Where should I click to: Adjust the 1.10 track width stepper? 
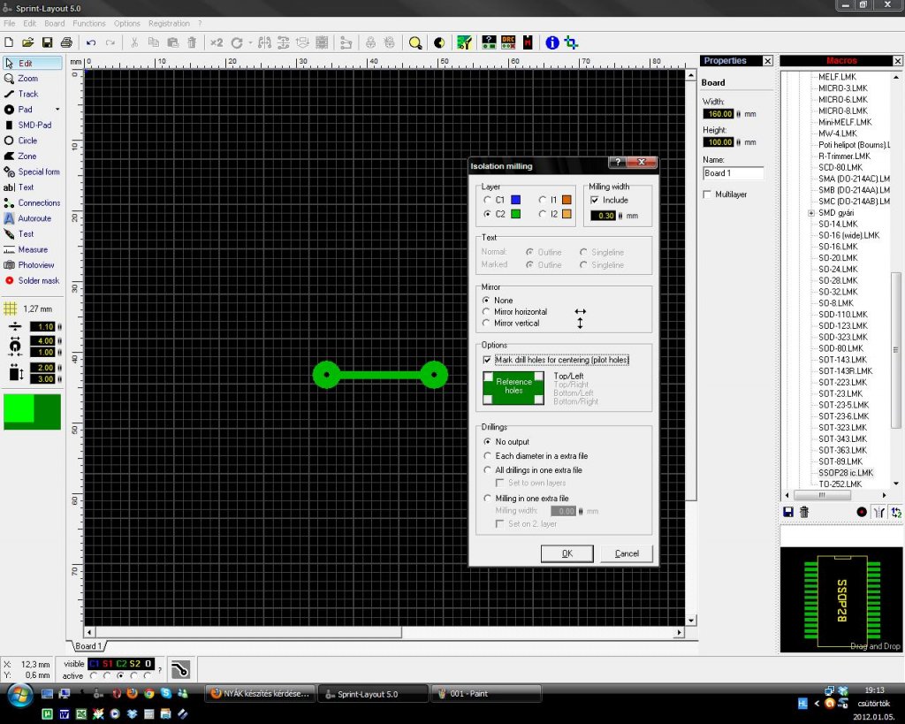[x=59, y=327]
